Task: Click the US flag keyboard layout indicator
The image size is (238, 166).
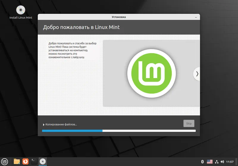Action: pyautogui.click(x=210, y=162)
